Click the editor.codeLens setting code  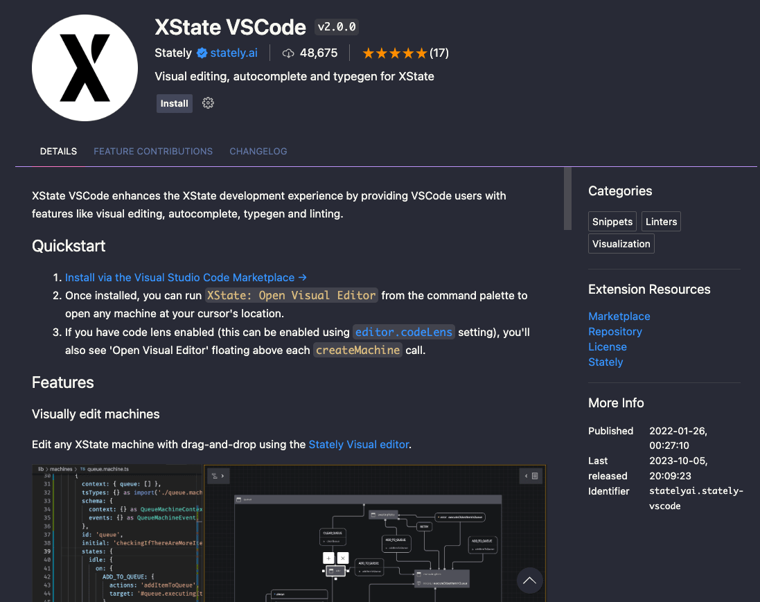[404, 332]
